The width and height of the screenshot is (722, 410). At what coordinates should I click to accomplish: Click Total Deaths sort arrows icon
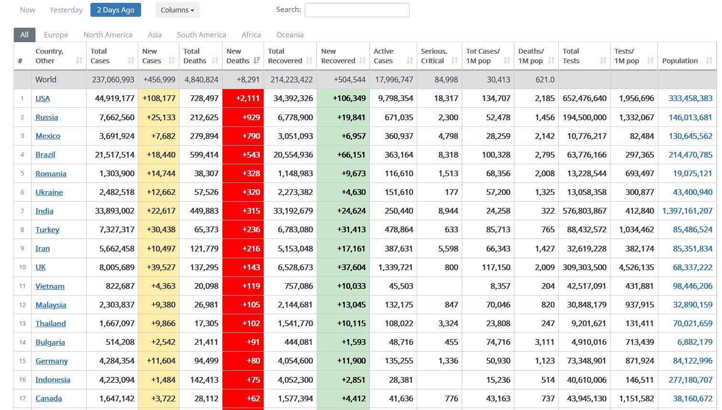coord(215,61)
